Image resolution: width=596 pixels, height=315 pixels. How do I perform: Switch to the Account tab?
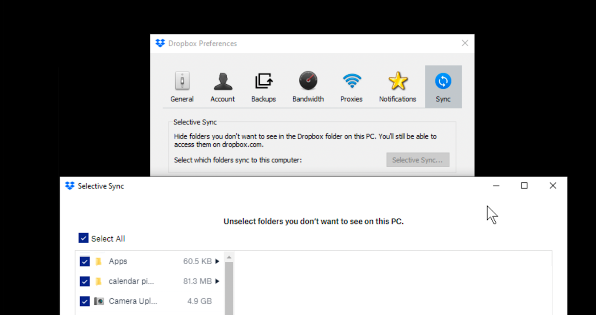point(223,87)
